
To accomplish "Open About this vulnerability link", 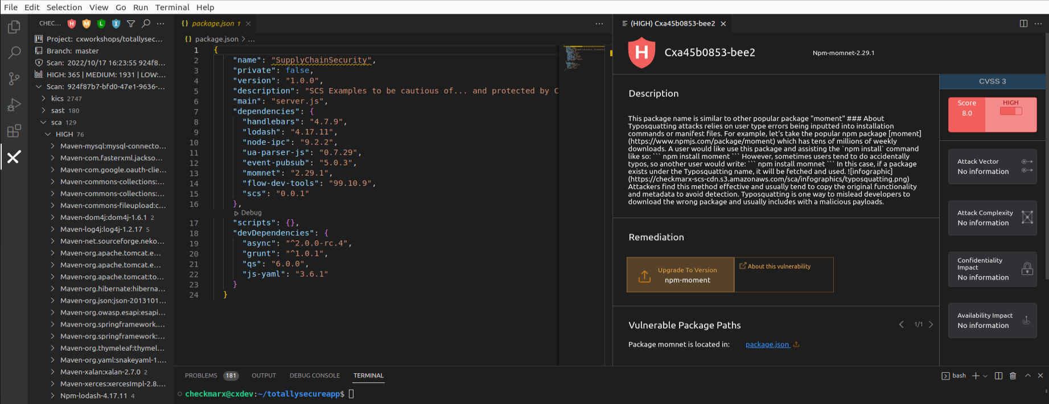I will pyautogui.click(x=775, y=266).
